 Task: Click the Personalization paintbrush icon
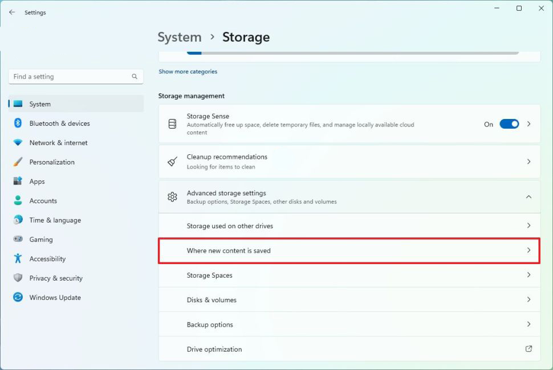pyautogui.click(x=18, y=162)
